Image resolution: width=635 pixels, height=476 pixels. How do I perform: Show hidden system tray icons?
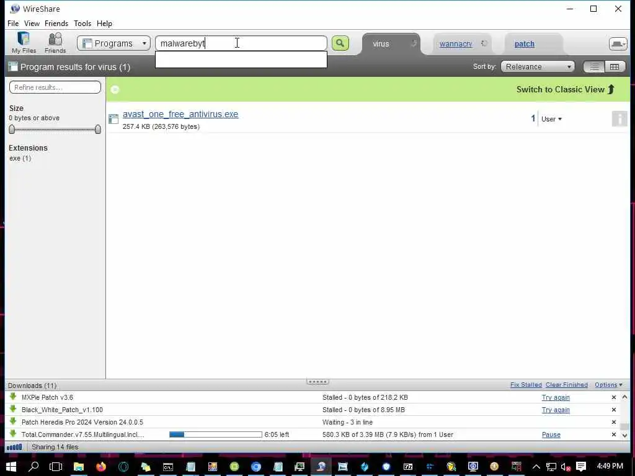536,467
